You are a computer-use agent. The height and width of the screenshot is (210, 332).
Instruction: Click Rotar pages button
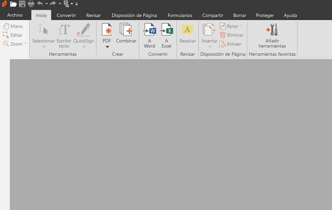[x=229, y=26]
